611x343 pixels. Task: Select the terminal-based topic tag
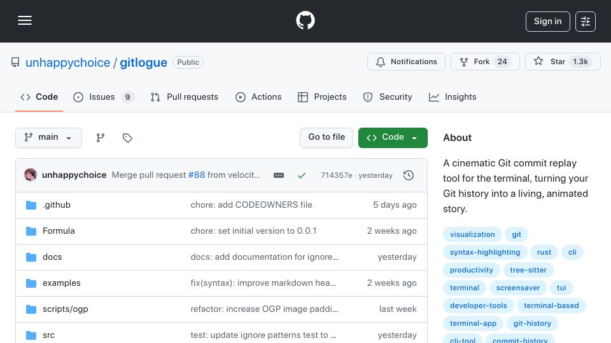551,306
